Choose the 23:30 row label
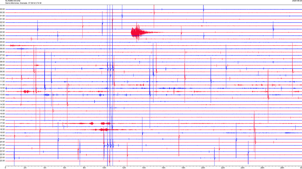 click(x=3, y=161)
